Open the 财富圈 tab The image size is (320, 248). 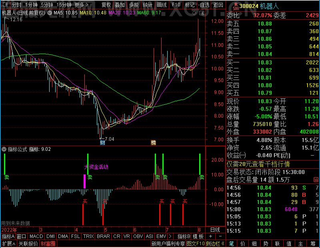(48, 244)
